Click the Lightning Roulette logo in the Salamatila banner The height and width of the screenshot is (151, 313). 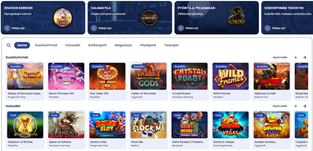(x=149, y=18)
